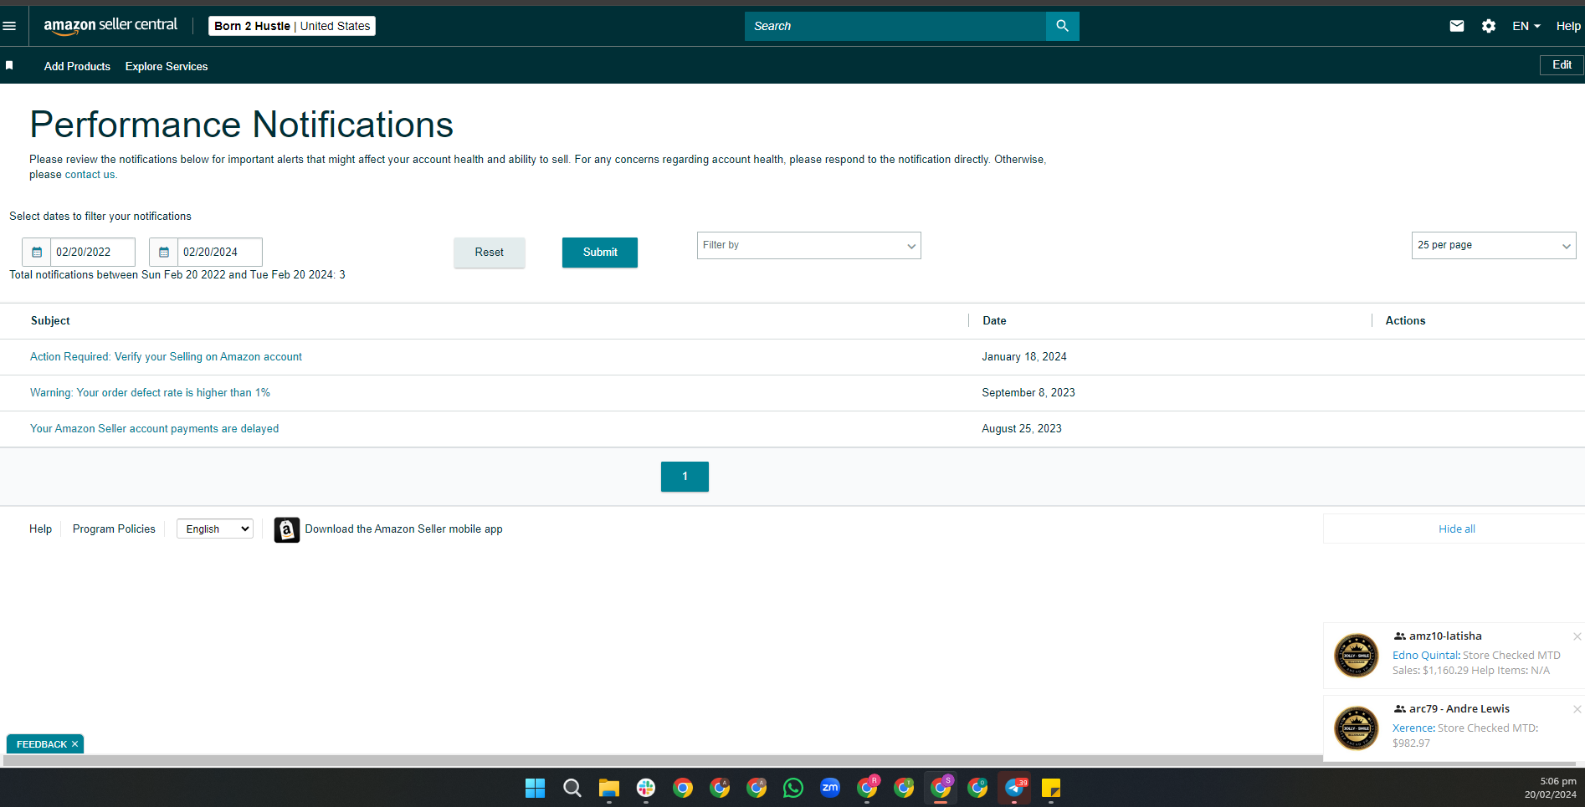
Task: Click the amz10-latisha notification avatar
Action: point(1356,655)
